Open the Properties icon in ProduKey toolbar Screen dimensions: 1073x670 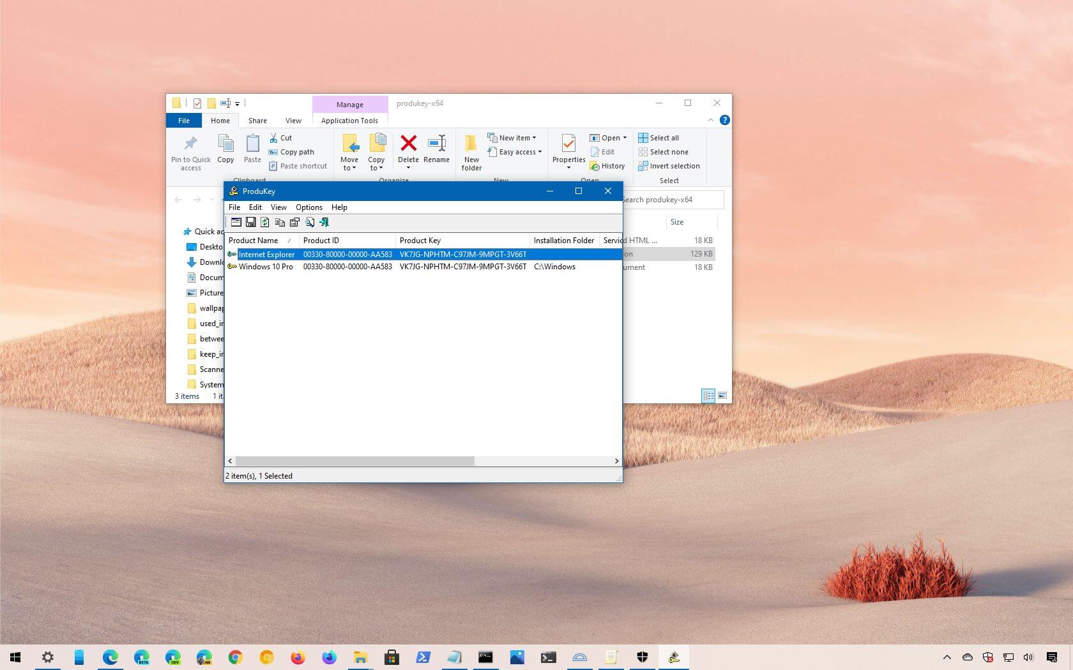coord(294,222)
